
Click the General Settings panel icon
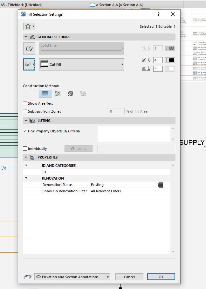click(32, 37)
